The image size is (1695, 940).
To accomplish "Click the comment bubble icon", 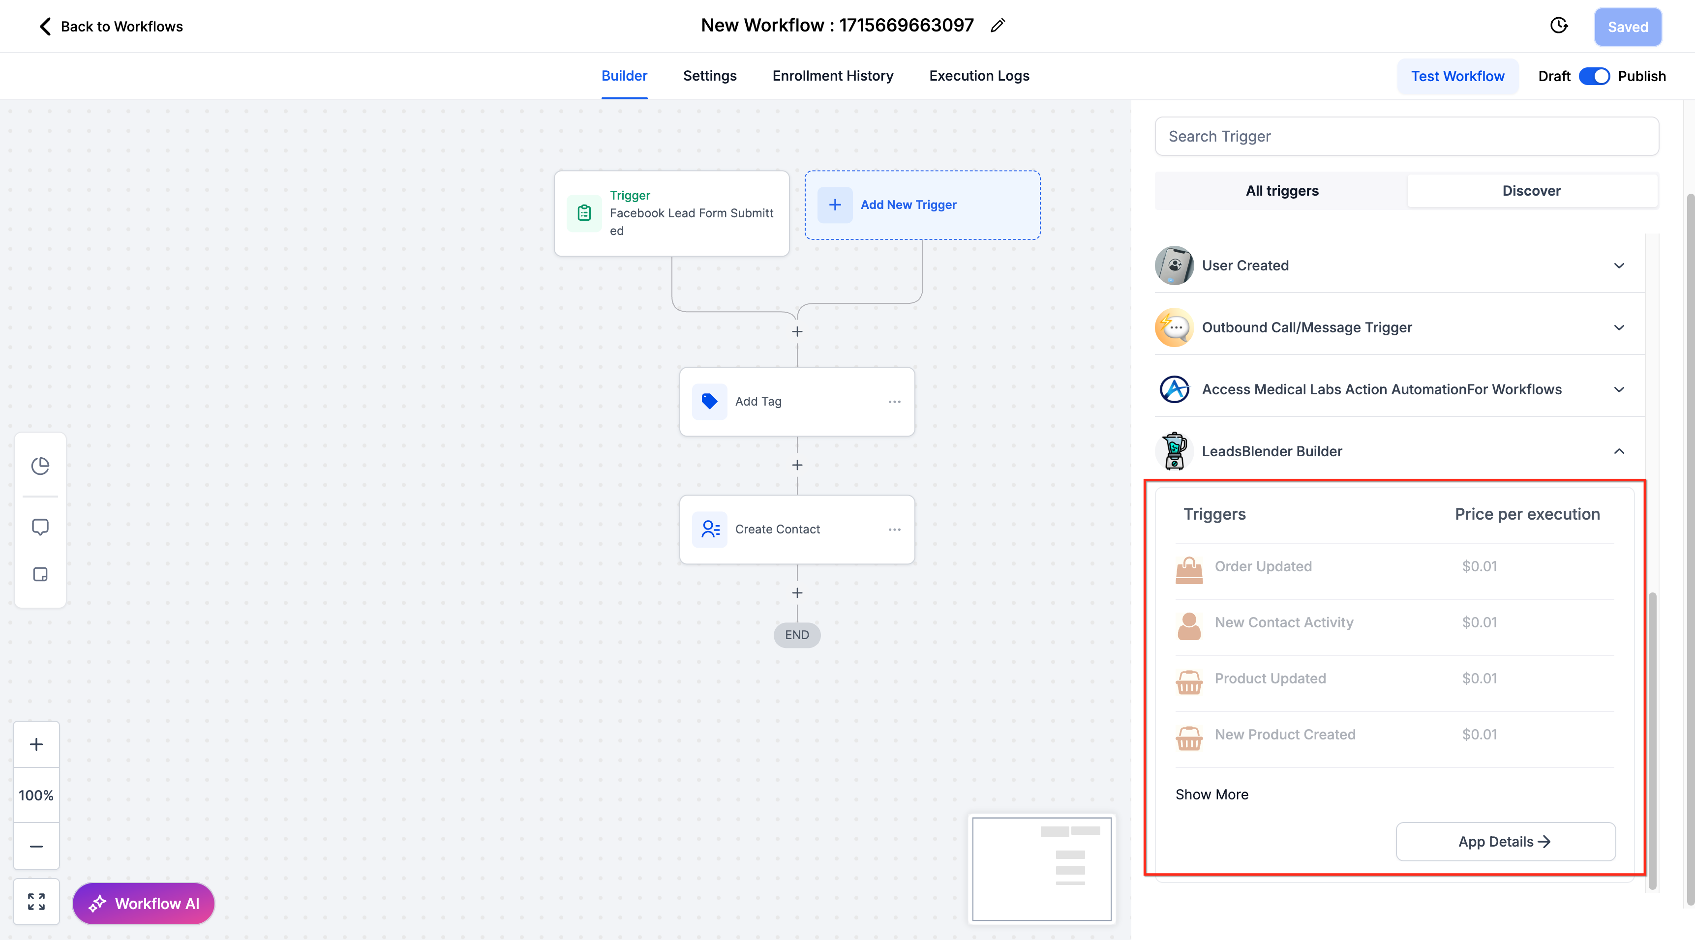I will [x=40, y=527].
